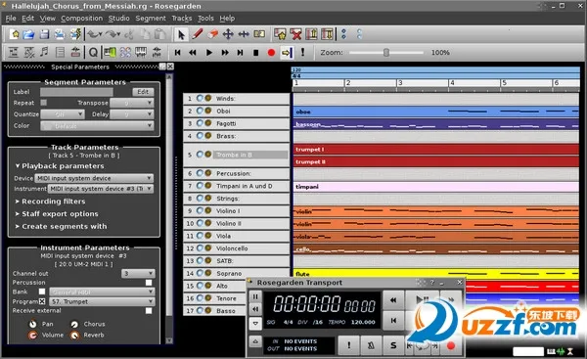Open the Tracks menu

[182, 18]
